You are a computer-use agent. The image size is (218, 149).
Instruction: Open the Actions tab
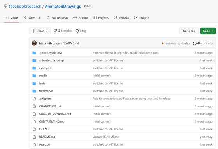tap(81, 18)
